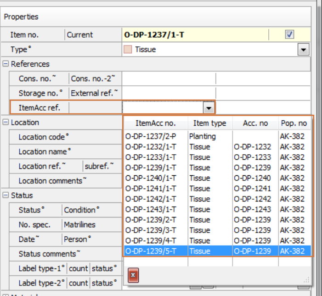322x296 pixels.
Task: Open the ItemAcc ref. dropdown arrow
Action: coord(209,108)
